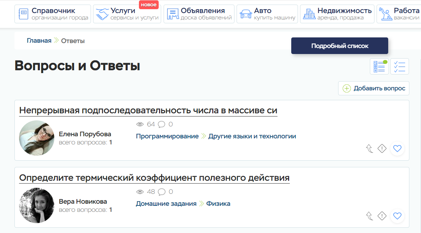
Task: Go to Объявления classifieds board
Action: click(199, 14)
